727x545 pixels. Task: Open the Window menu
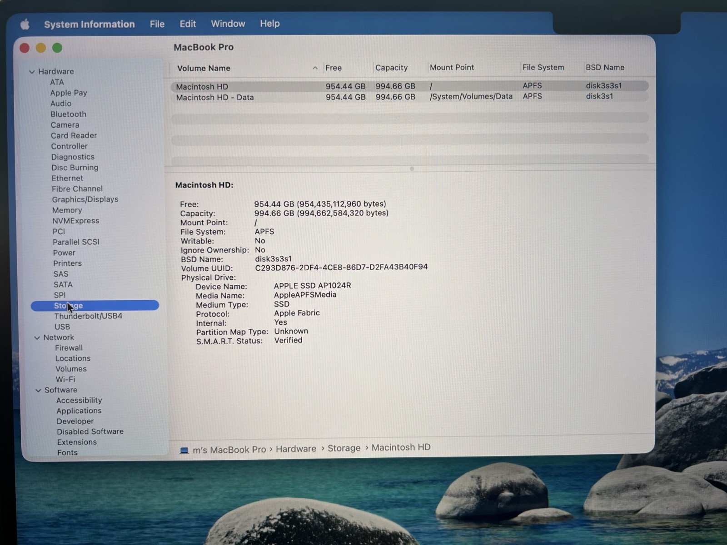228,24
